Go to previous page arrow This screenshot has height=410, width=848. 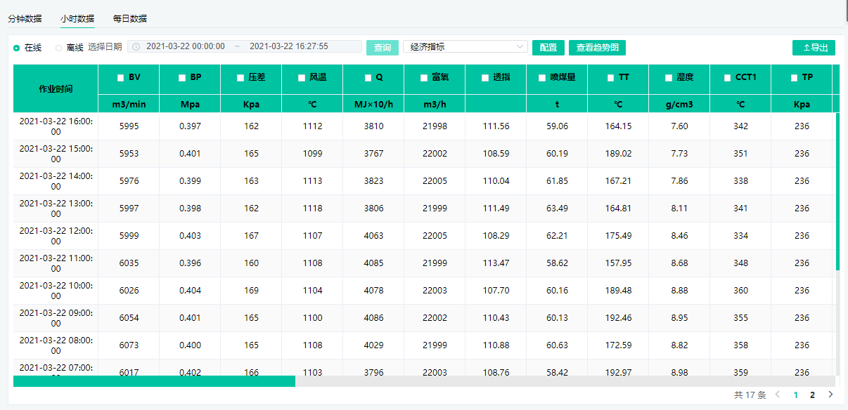(778, 395)
